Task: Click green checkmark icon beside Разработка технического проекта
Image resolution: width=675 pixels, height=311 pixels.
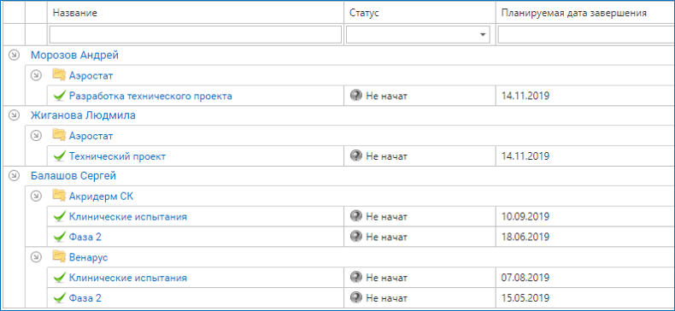Action: click(x=60, y=96)
